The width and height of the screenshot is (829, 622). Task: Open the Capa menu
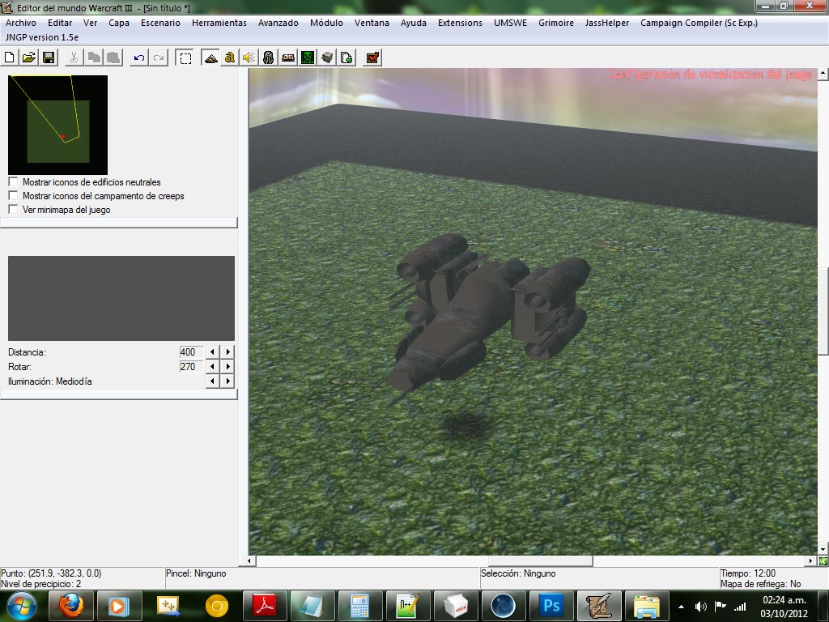[119, 23]
